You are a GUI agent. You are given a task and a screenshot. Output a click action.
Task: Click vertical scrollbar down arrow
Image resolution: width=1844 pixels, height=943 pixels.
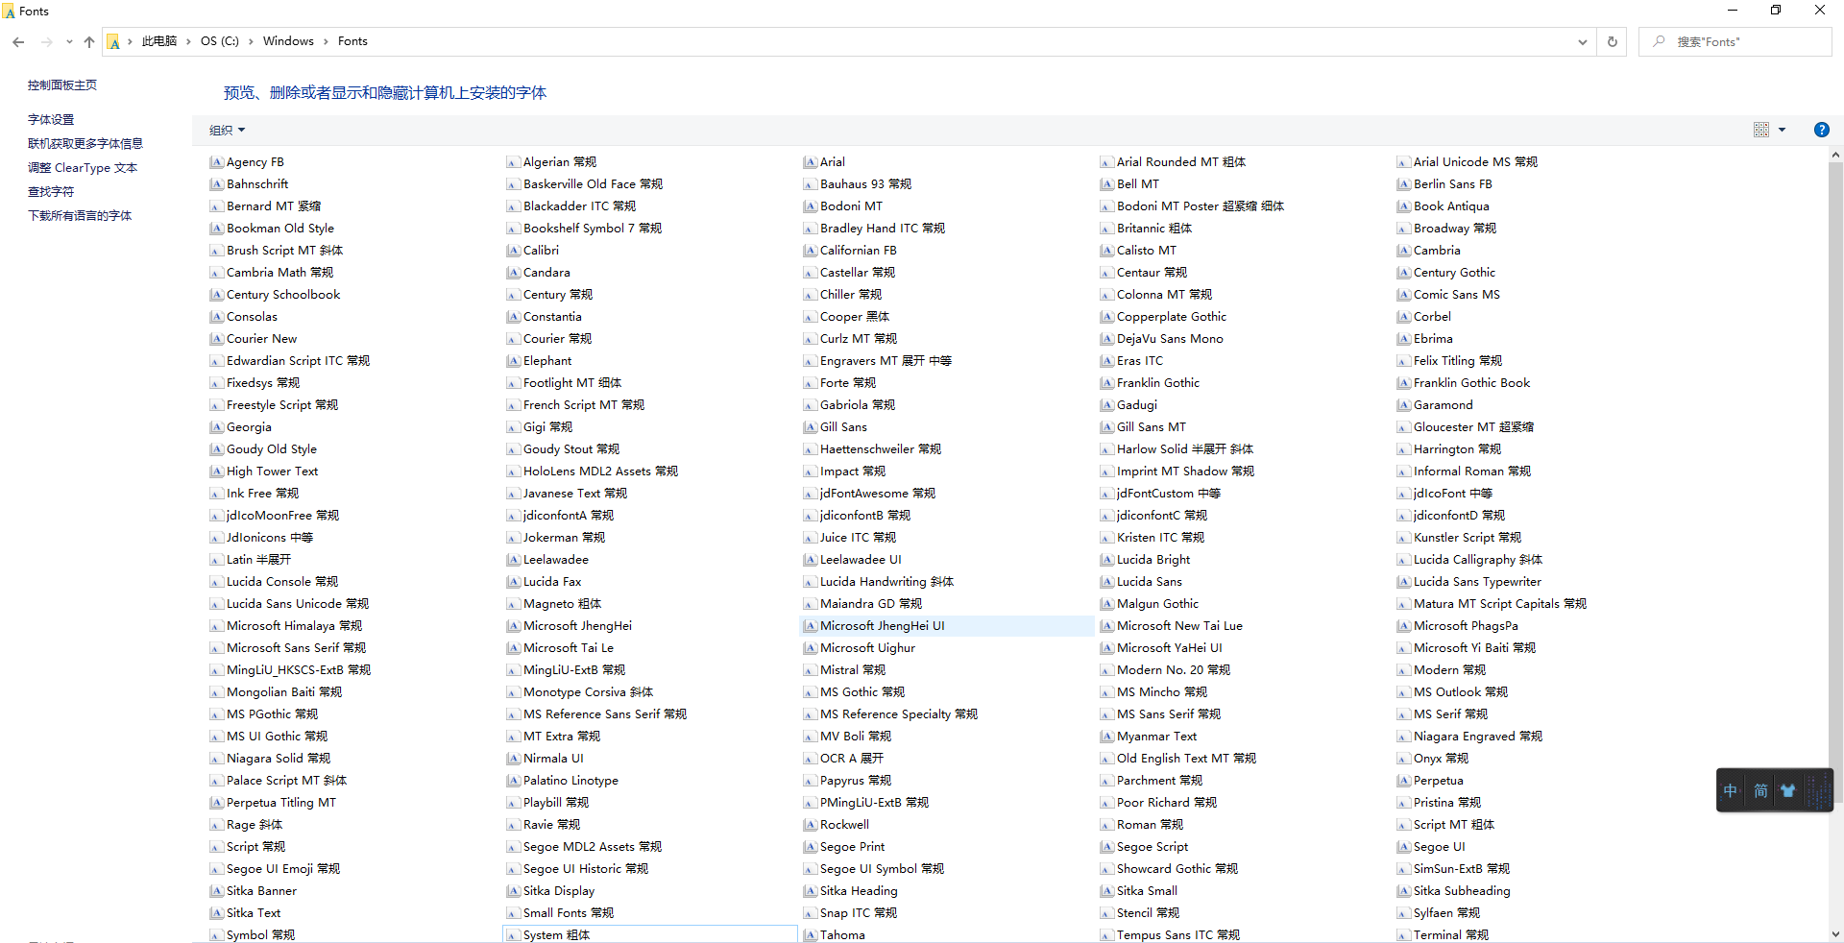[1835, 933]
